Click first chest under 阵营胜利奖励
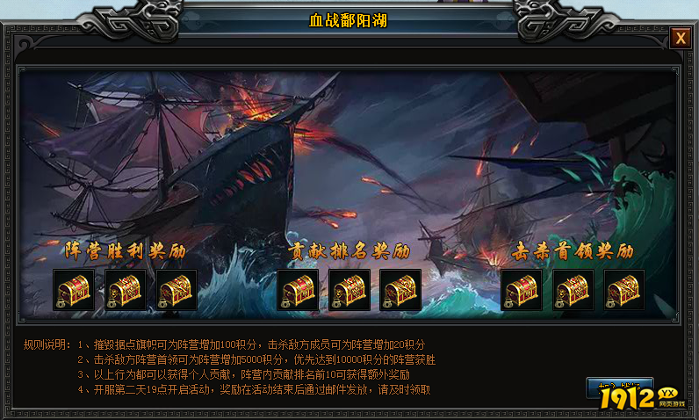This screenshot has height=420, width=699. pos(74,290)
